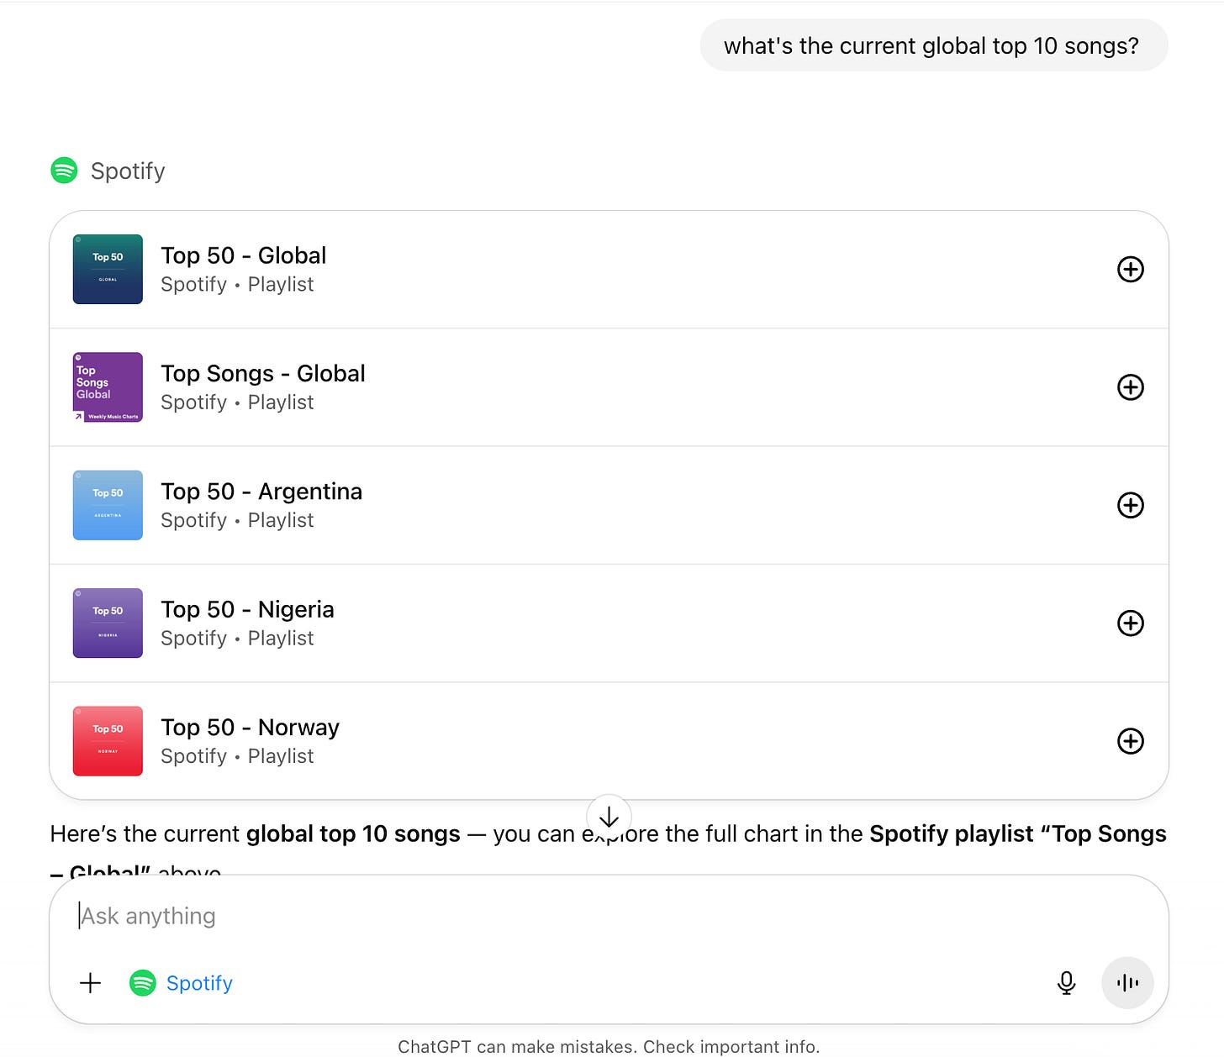Open the Top 50 - Norway playlist title
Image resolution: width=1224 pixels, height=1057 pixels.
(x=250, y=728)
